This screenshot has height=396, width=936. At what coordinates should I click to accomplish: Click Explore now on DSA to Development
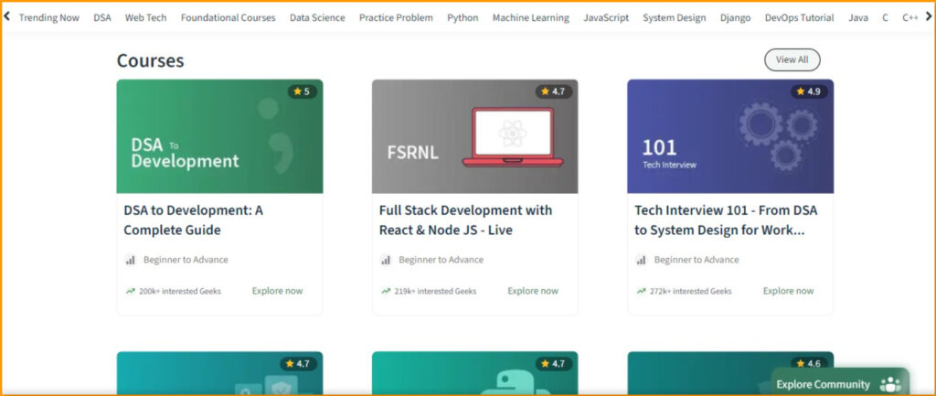277,291
